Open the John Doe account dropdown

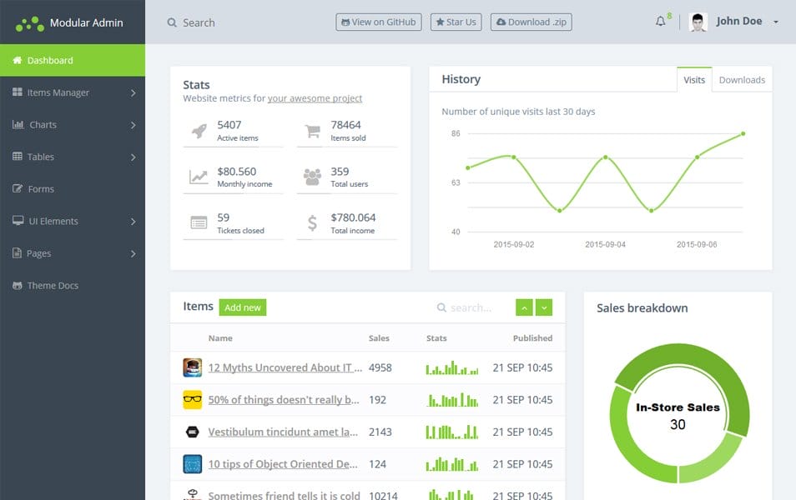pyautogui.click(x=738, y=22)
